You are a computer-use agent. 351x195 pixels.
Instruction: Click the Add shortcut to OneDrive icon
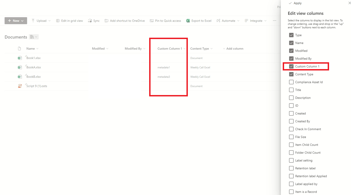(x=106, y=20)
